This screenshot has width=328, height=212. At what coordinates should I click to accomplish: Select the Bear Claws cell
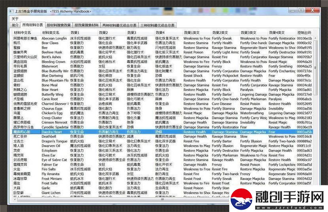55,43
